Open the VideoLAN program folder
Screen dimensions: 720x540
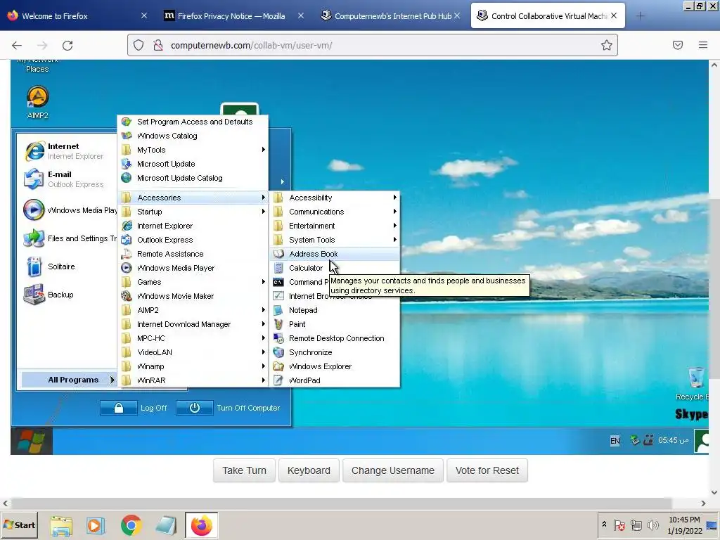(x=193, y=352)
